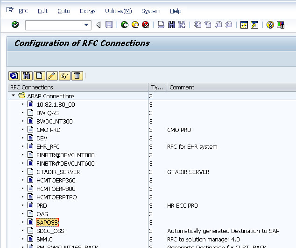Click the Display glasses icon
The image size is (296, 248).
64,76
